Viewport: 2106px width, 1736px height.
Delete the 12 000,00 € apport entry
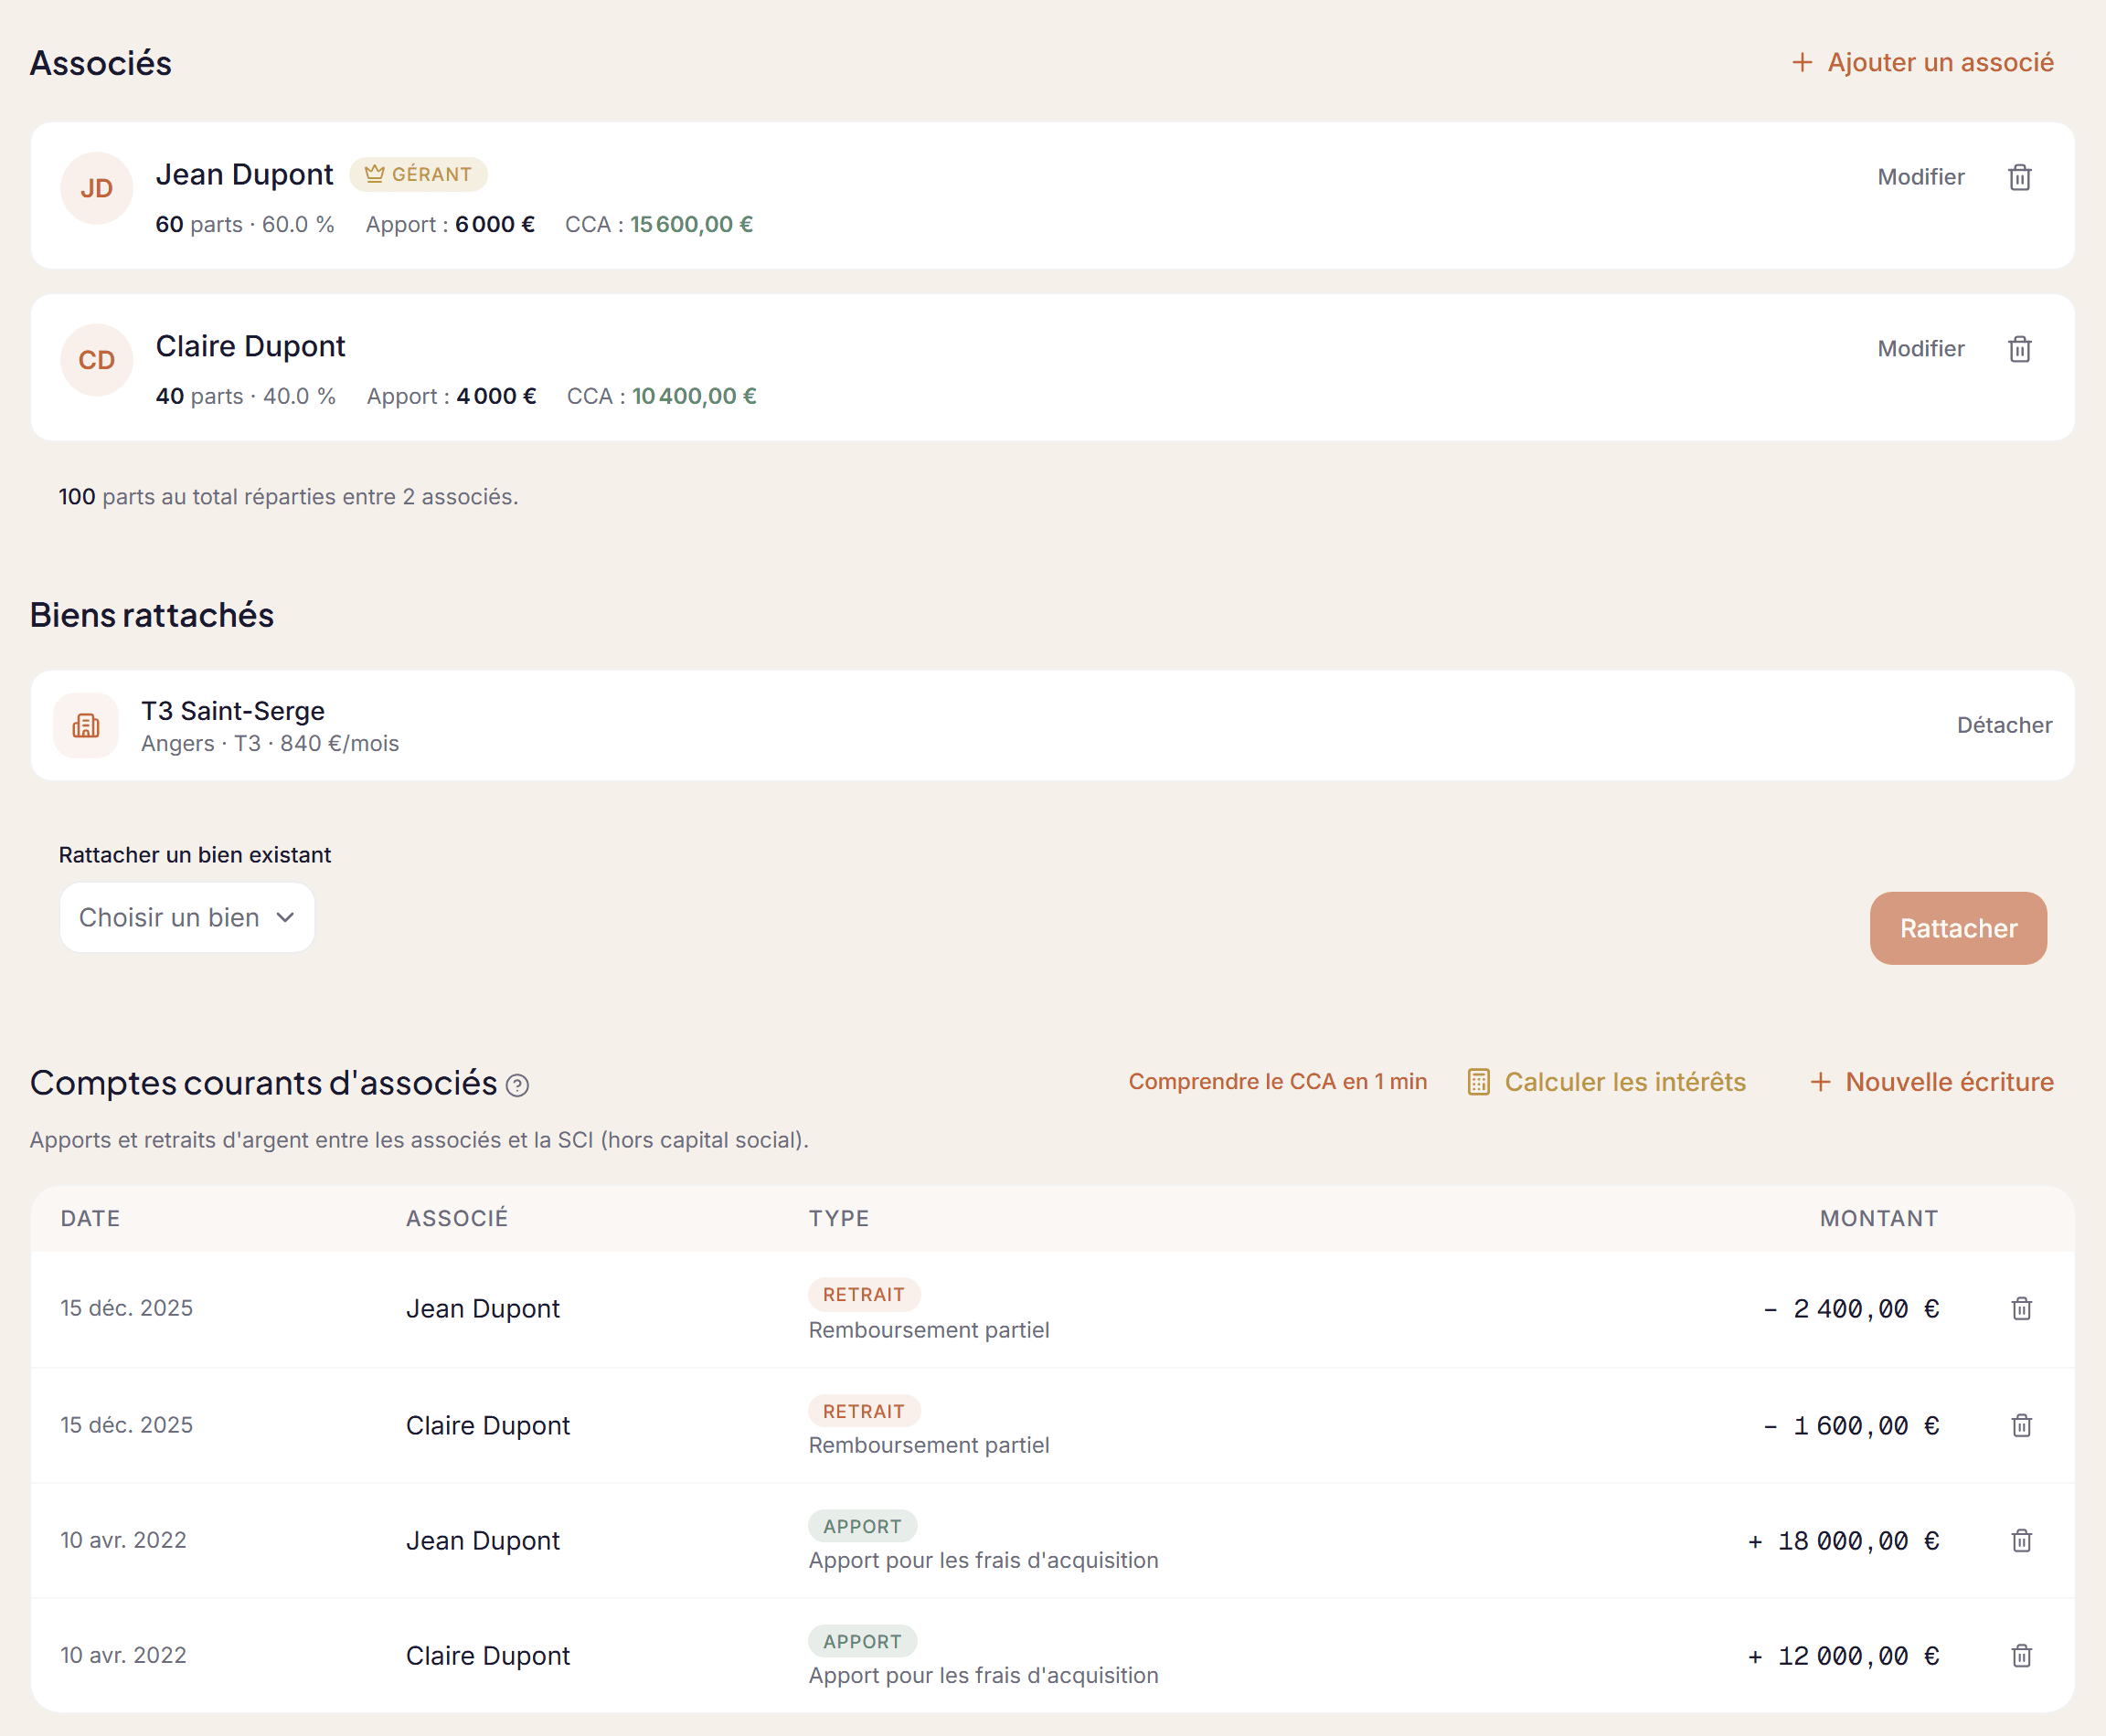pyautogui.click(x=2021, y=1655)
